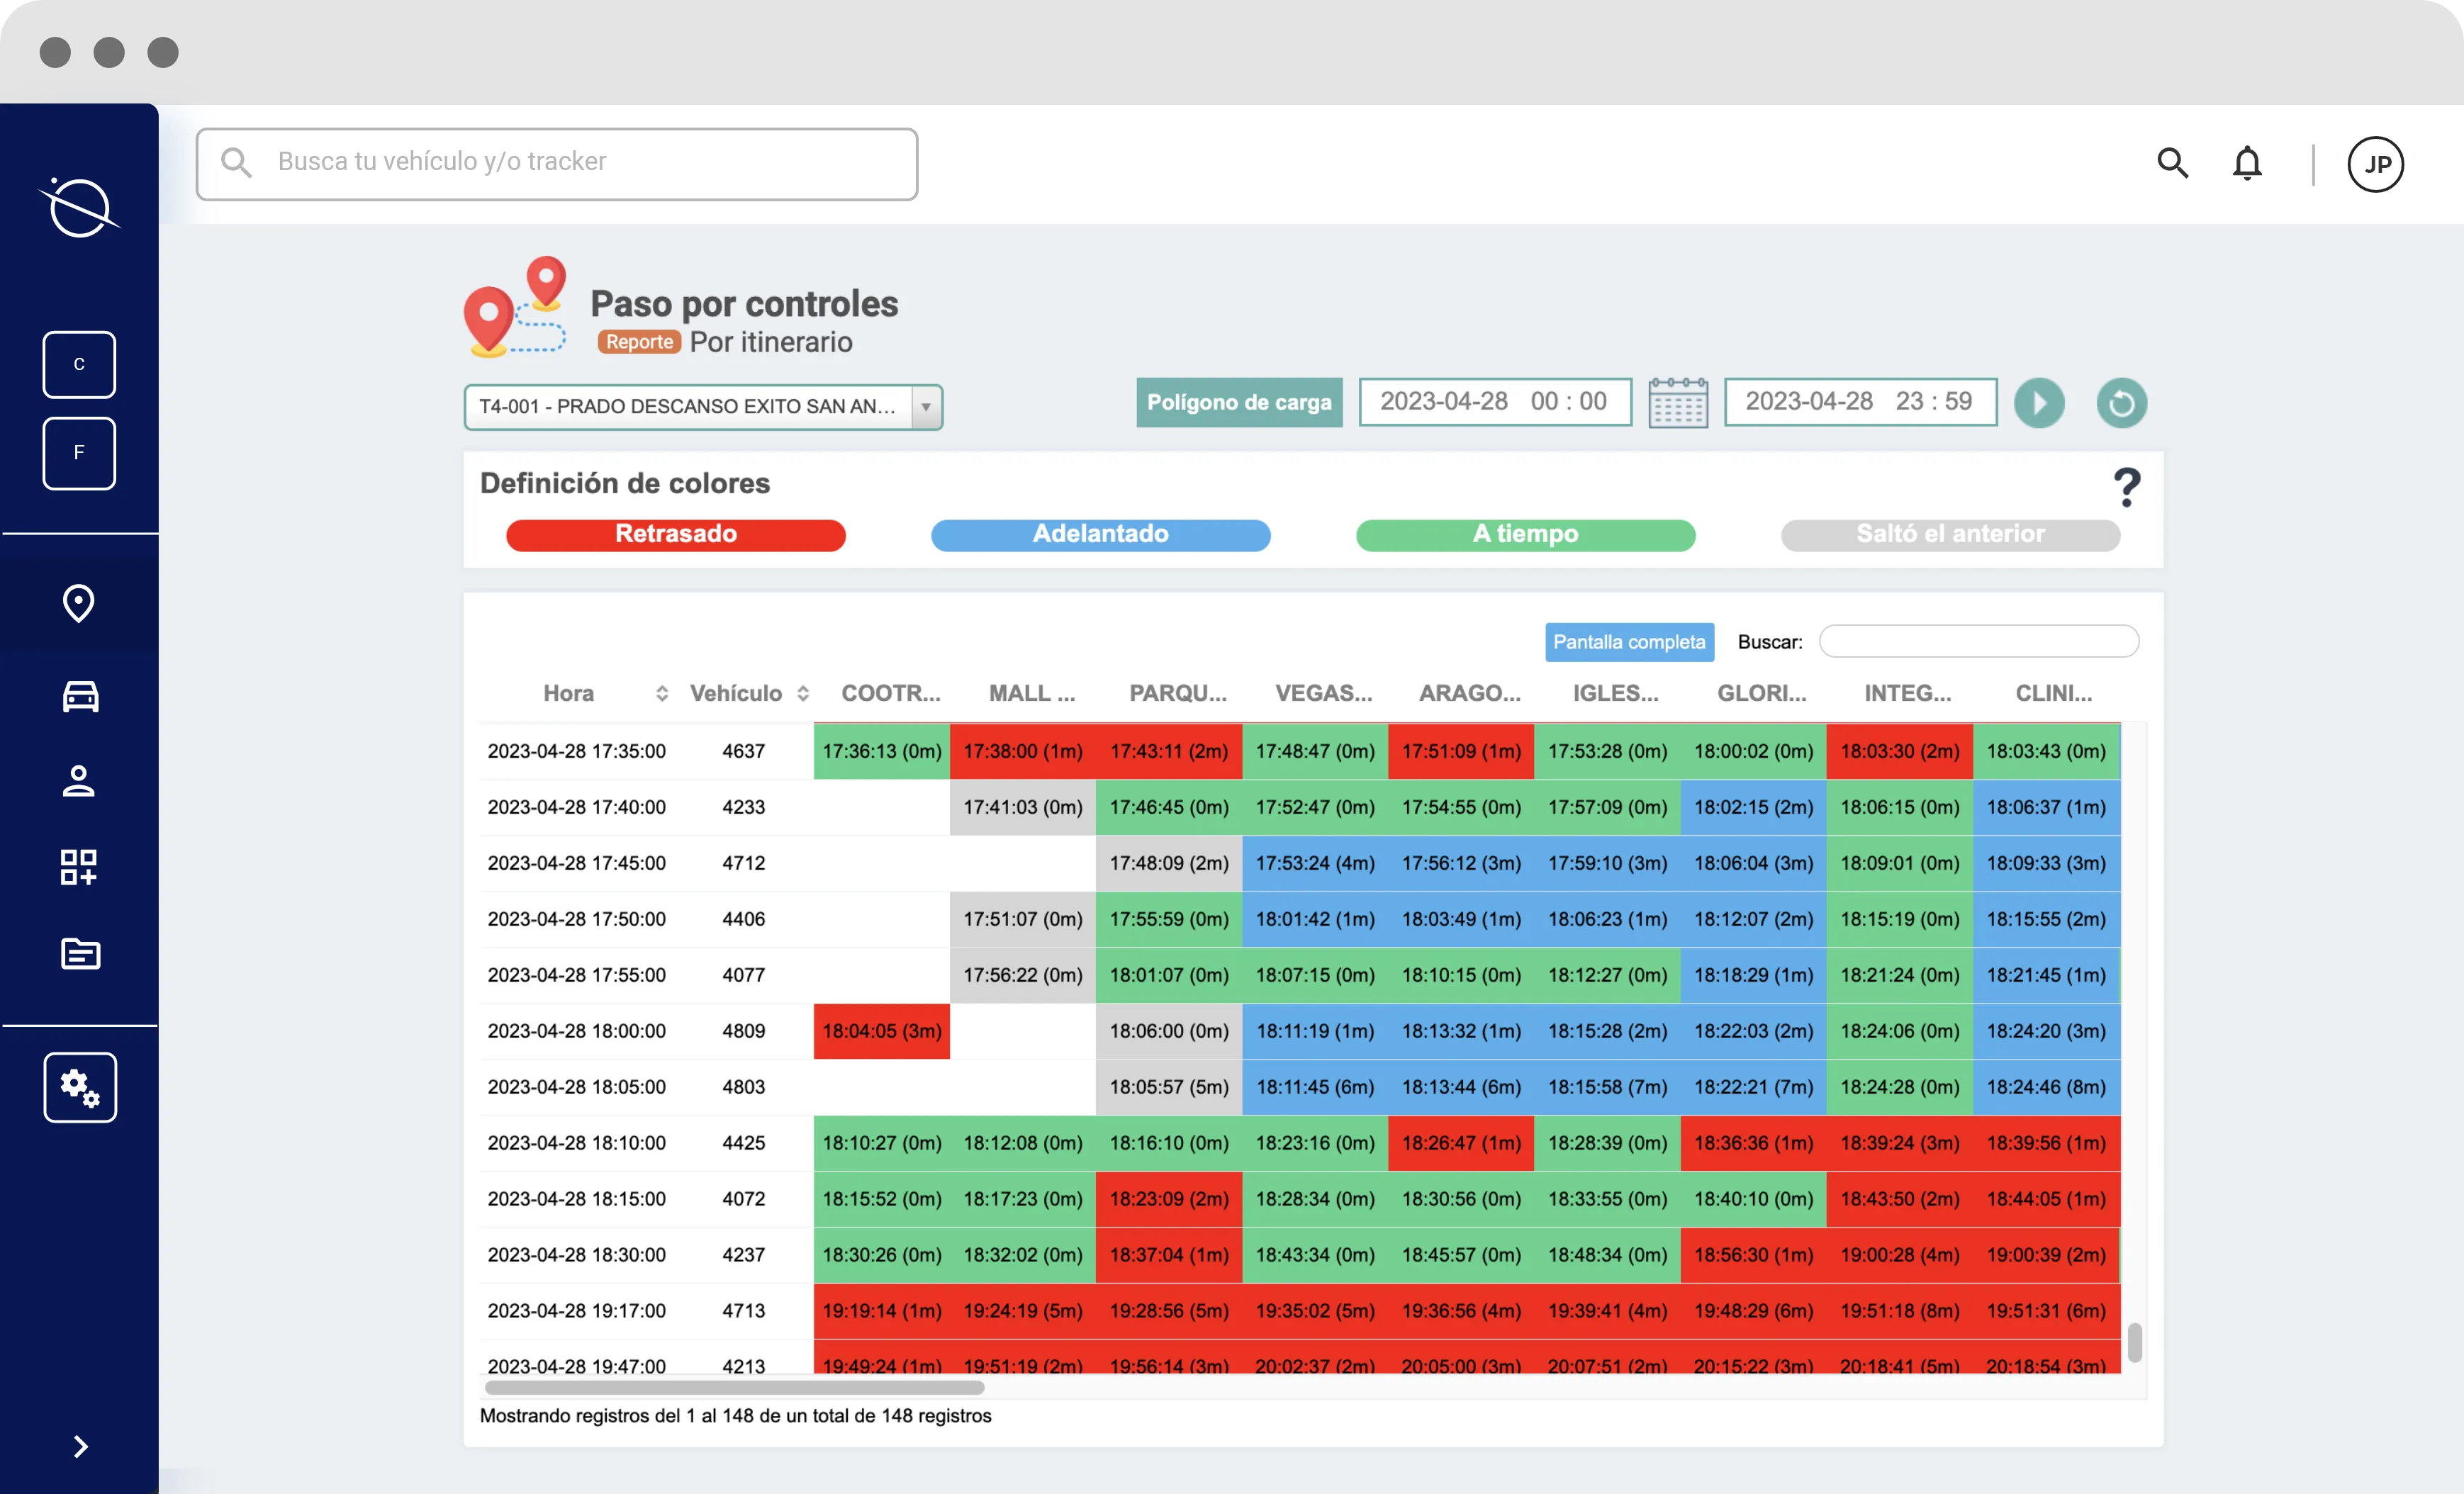Viewport: 2464px width, 1494px height.
Task: Edit the start date 2023-04-28 00:00 field
Action: [1495, 401]
